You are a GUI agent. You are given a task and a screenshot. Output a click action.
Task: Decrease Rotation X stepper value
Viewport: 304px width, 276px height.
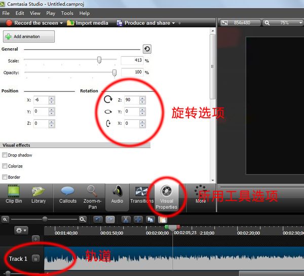[142, 126]
